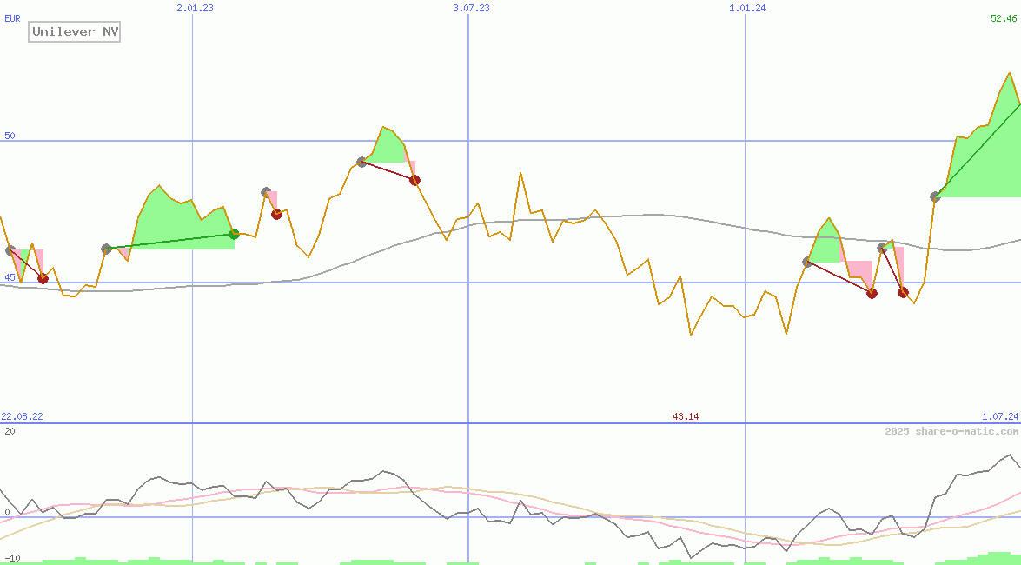Screen dimensions: 1021x565
Task: Click the 20 indicator axis label
Action: (x=10, y=431)
